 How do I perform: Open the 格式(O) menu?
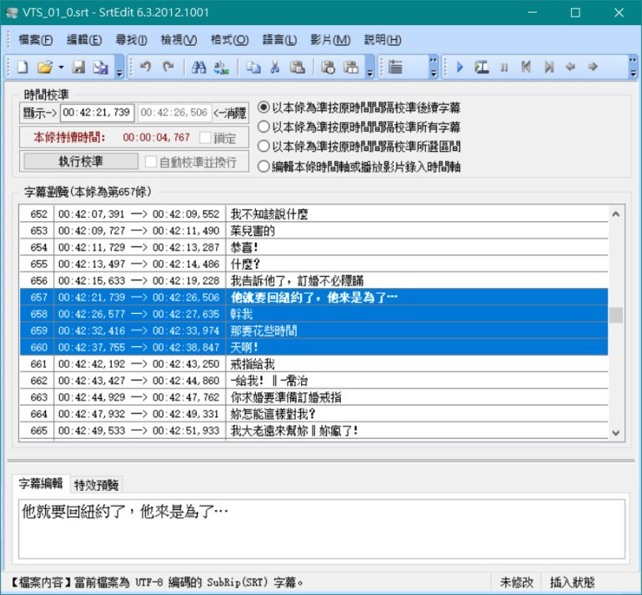(x=229, y=40)
